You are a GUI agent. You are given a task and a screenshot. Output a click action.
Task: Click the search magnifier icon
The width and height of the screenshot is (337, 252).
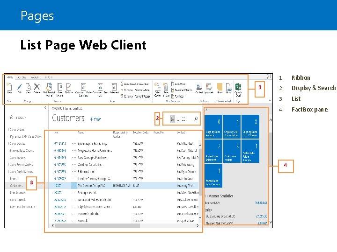pos(196,119)
